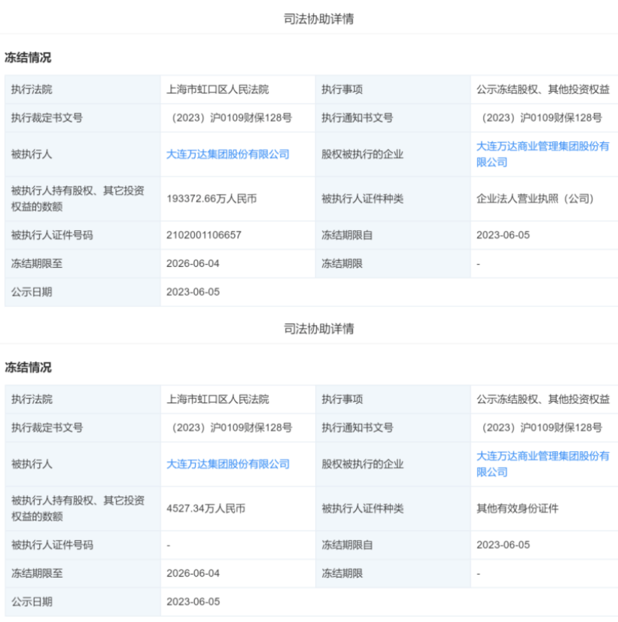
Task: Click 被执行人持有股权、其它投资权益的数额 label in upper table
Action: coord(78,199)
